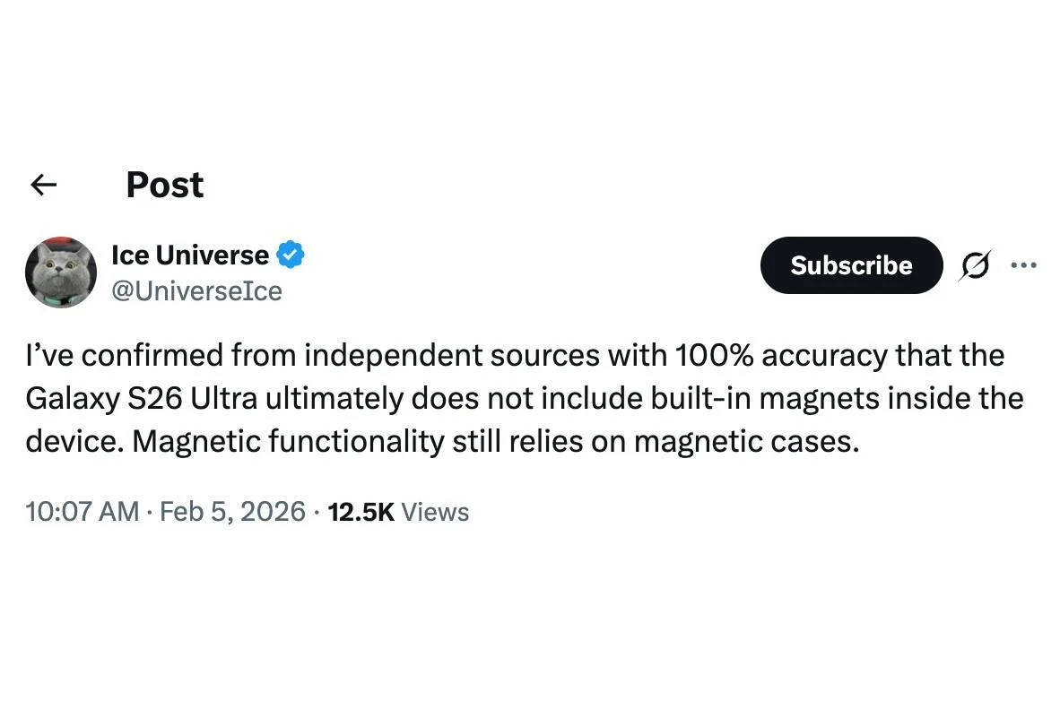Toggle Subscribe for Ice Universe
The height and width of the screenshot is (701, 1060).
850,265
